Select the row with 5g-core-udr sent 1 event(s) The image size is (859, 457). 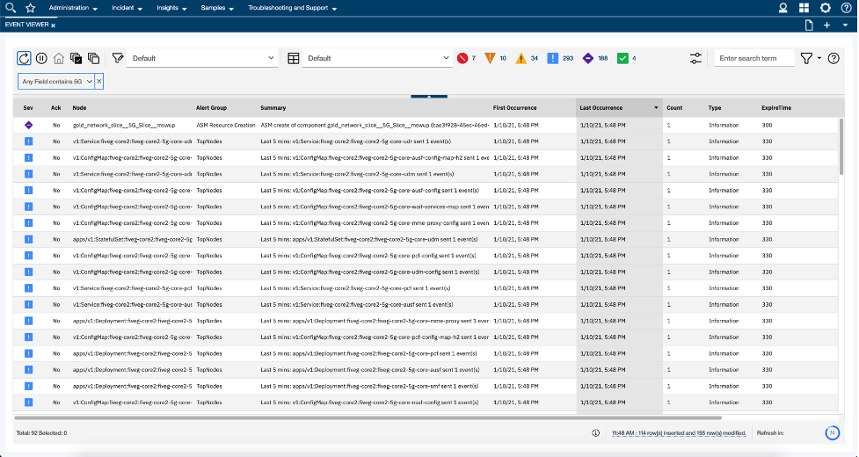pyautogui.click(x=426, y=141)
